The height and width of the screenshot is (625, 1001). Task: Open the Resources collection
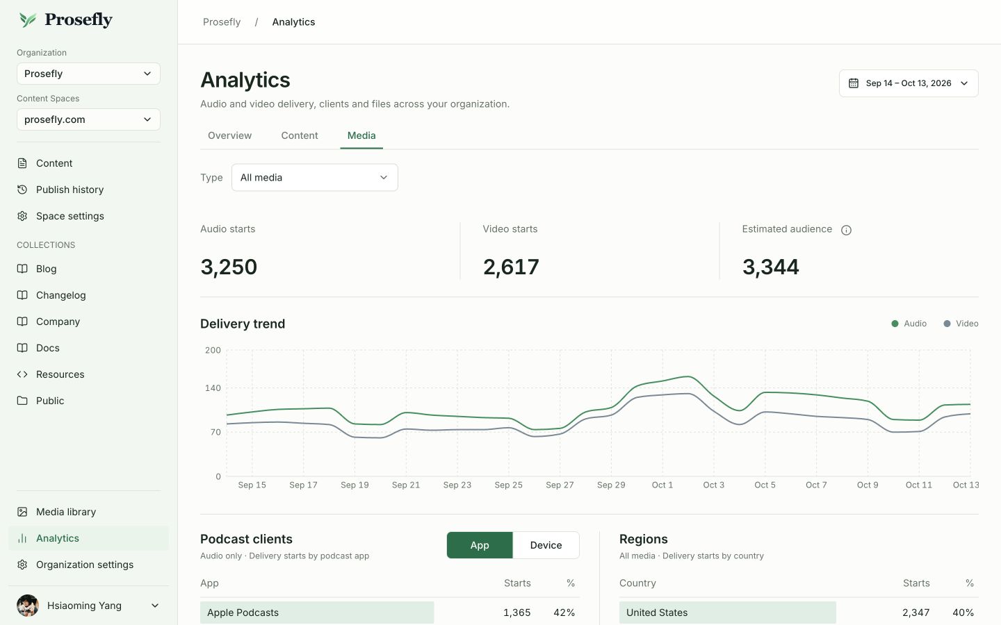pos(88,374)
